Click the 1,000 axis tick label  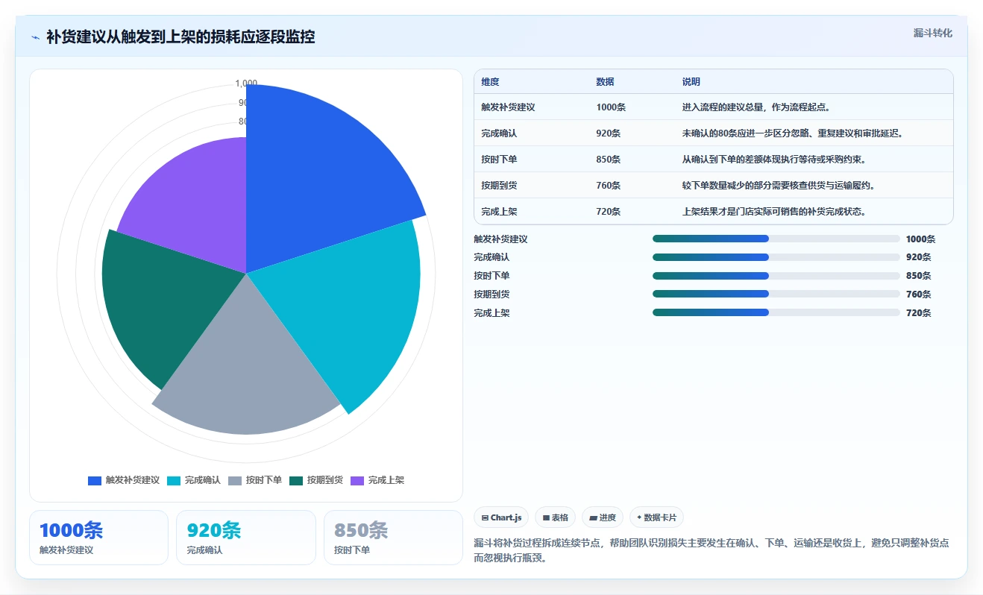coord(246,84)
